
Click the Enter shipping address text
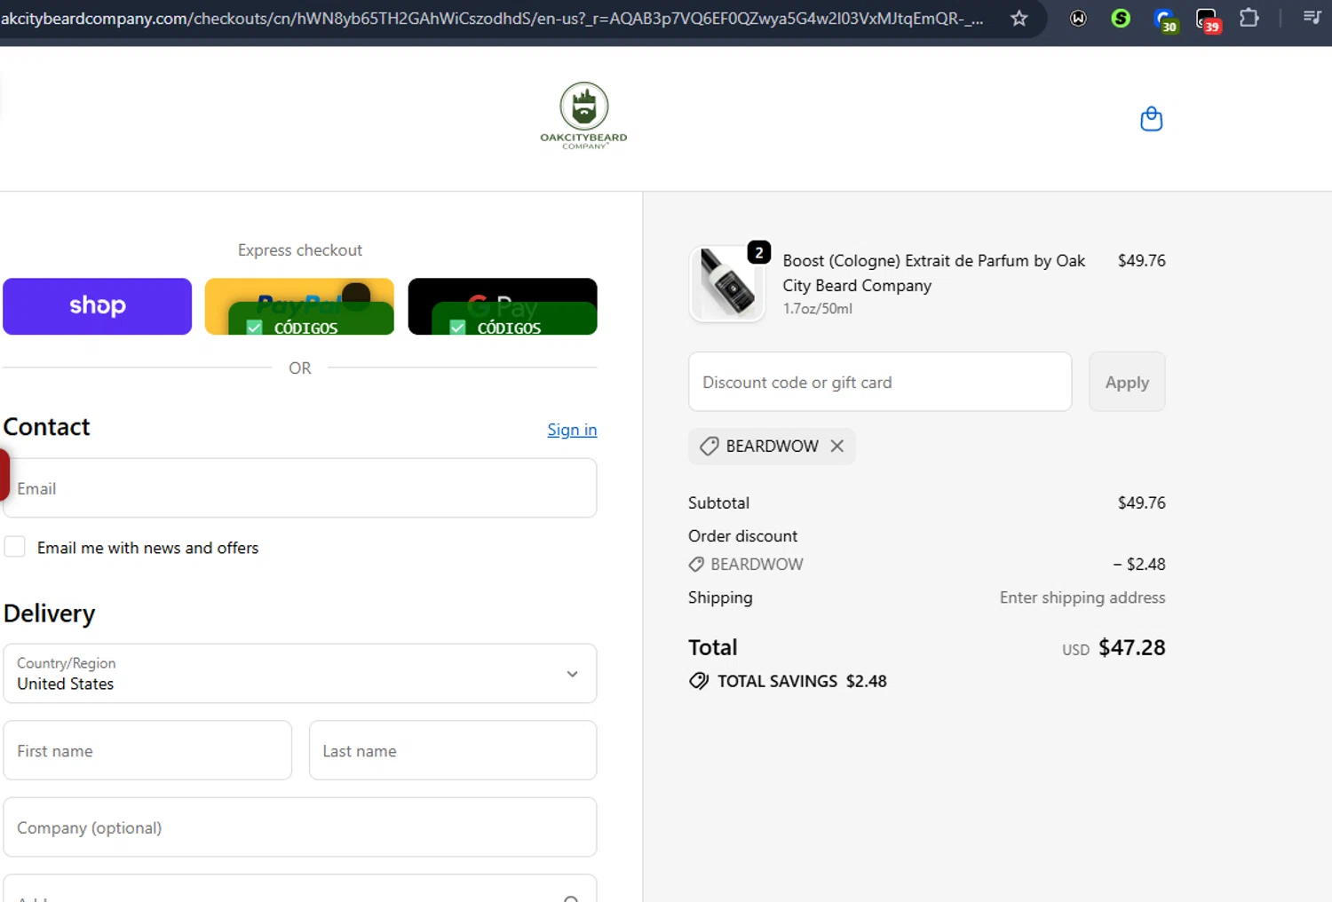[x=1082, y=597]
